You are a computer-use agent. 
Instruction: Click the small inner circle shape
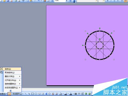[100, 45]
